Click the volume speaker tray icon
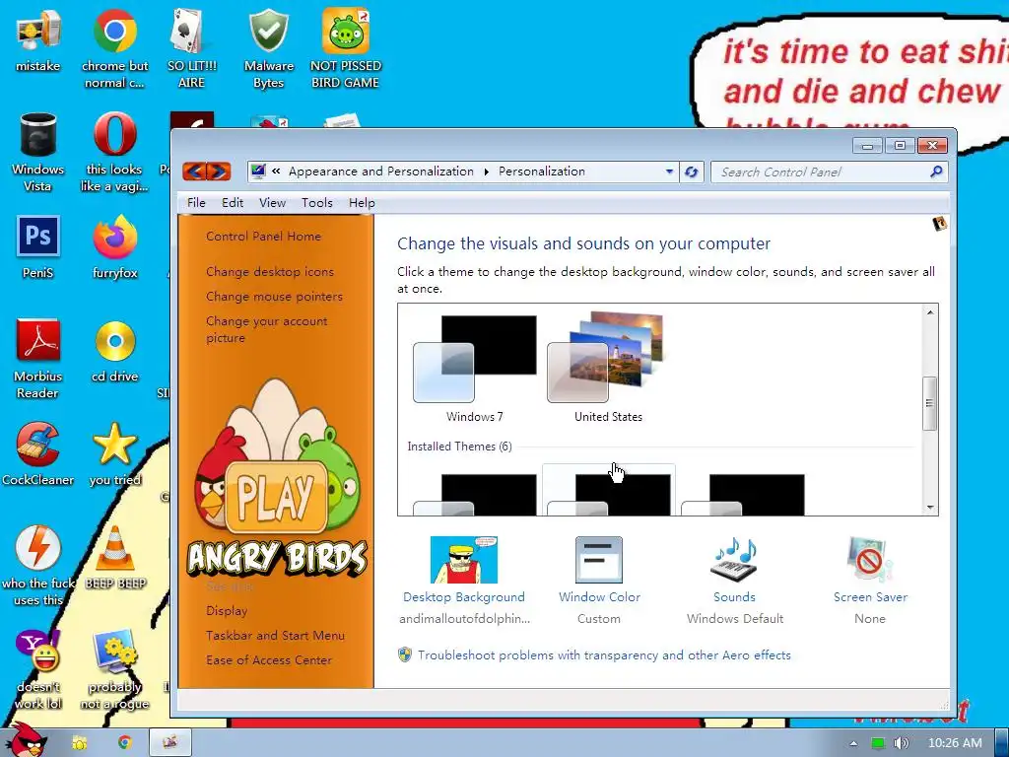 pos(902,743)
